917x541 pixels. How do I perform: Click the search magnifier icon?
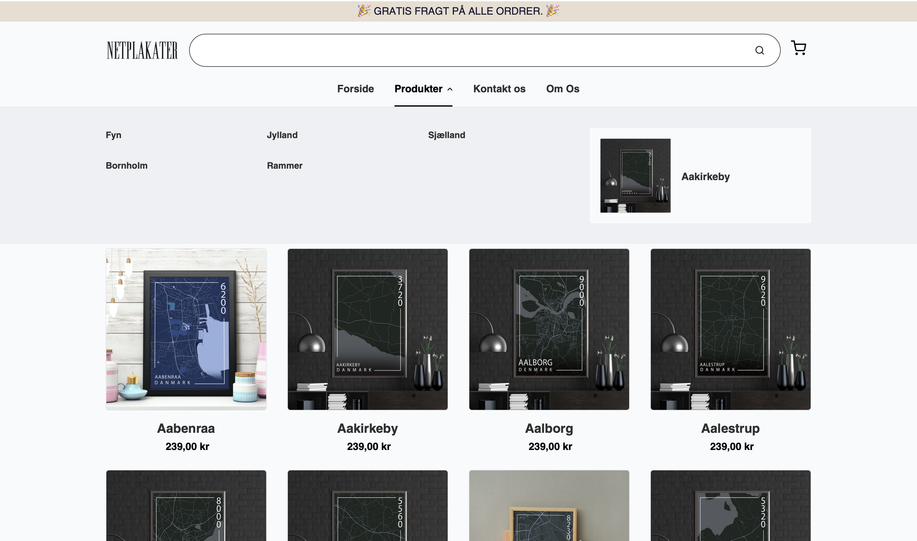759,50
